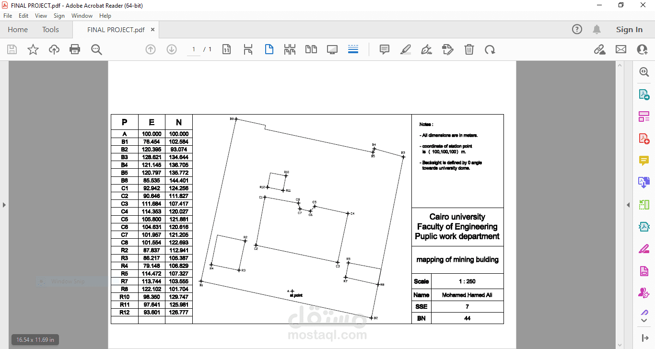
Task: Click the document vertical scrollbar down arrow
Action: (620, 345)
